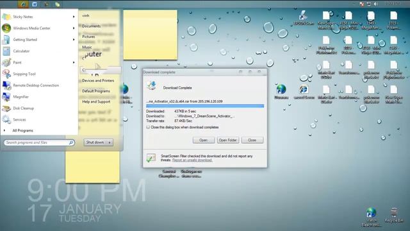Open Disk Cleanup utility

23,108
